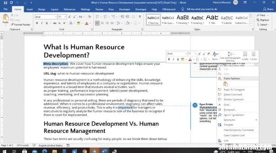276x153 pixels.
Task: Click the bullets list icon in ribbon
Action: pyautogui.click(x=97, y=17)
